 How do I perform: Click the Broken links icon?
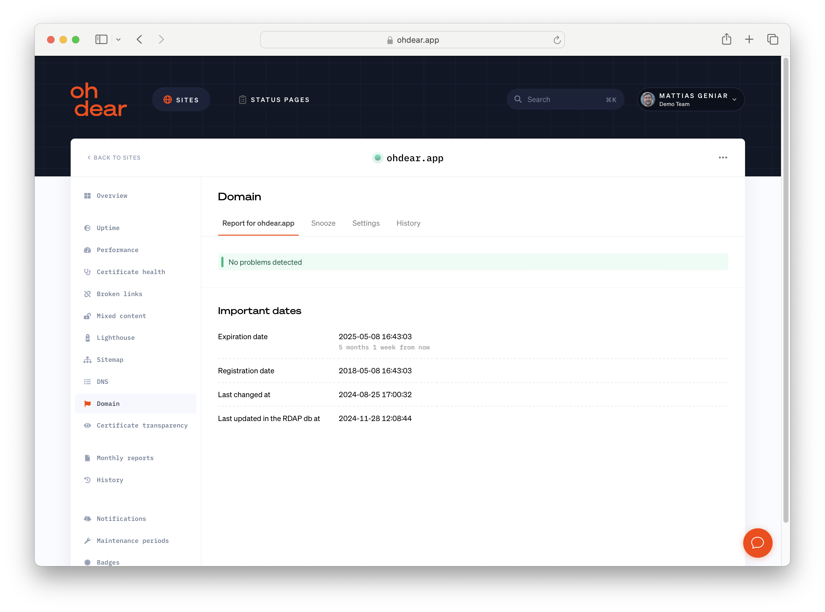point(87,294)
